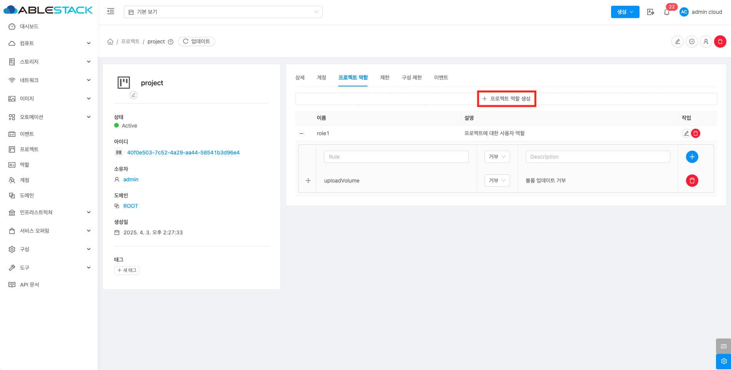
Task: Open the 이벤트 tab
Action: [441, 78]
